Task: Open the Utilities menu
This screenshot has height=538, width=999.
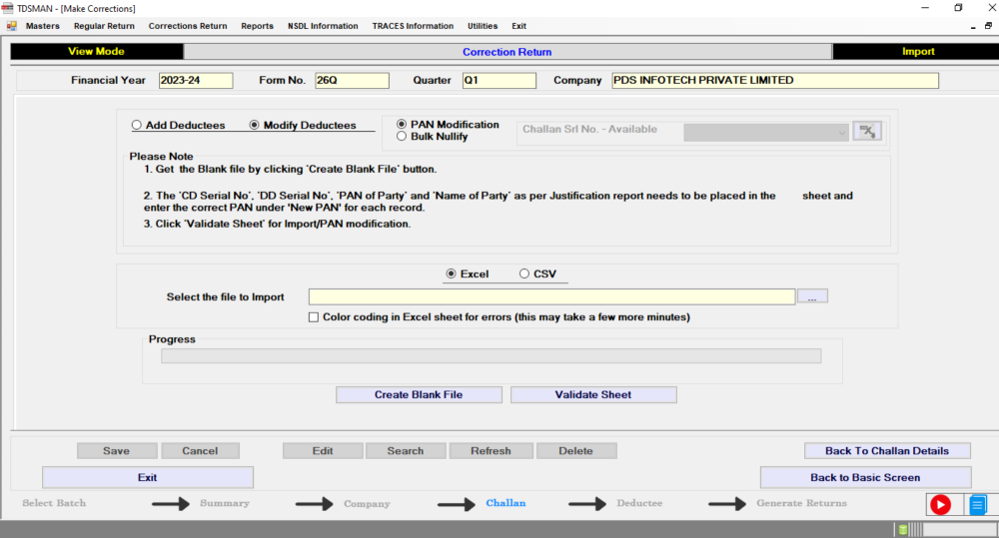Action: coord(483,26)
